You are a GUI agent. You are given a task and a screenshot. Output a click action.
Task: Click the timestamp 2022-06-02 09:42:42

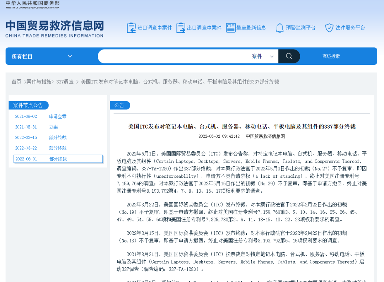tap(219, 136)
